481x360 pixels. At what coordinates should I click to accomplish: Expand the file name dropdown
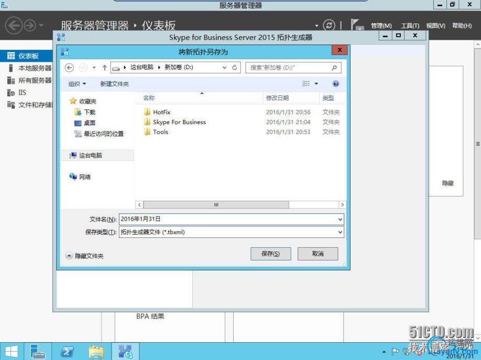[x=340, y=220]
